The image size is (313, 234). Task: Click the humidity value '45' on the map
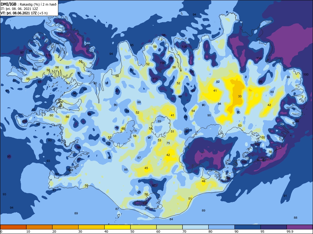[x=146, y=168]
